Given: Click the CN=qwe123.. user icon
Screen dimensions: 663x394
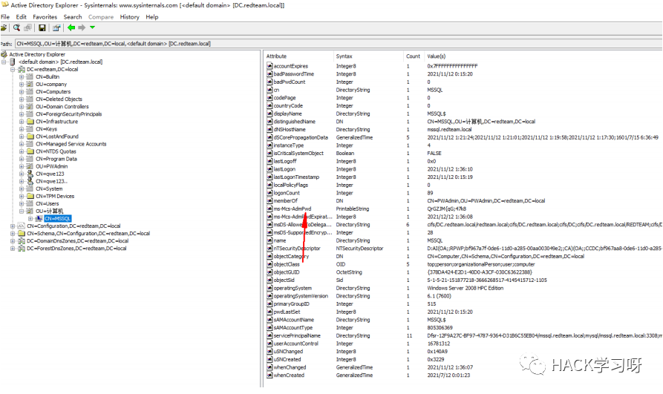Looking at the screenshot, I should coord(30,181).
